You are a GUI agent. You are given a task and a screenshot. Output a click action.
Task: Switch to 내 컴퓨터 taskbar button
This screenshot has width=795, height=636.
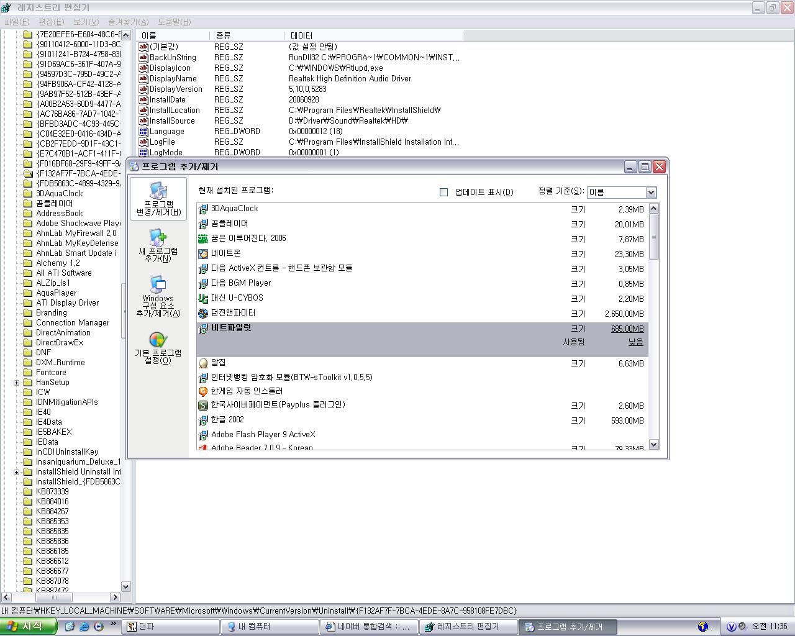(x=270, y=627)
